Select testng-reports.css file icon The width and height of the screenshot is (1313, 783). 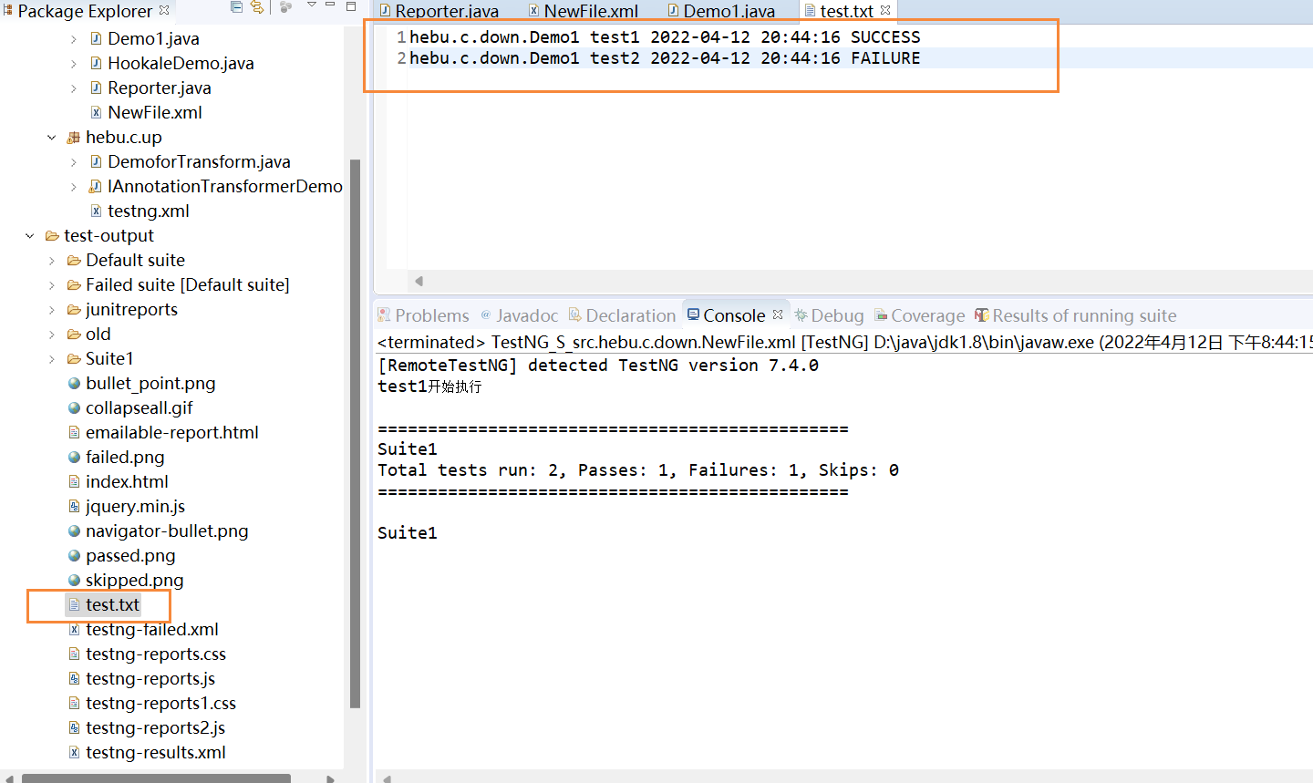[x=75, y=654]
